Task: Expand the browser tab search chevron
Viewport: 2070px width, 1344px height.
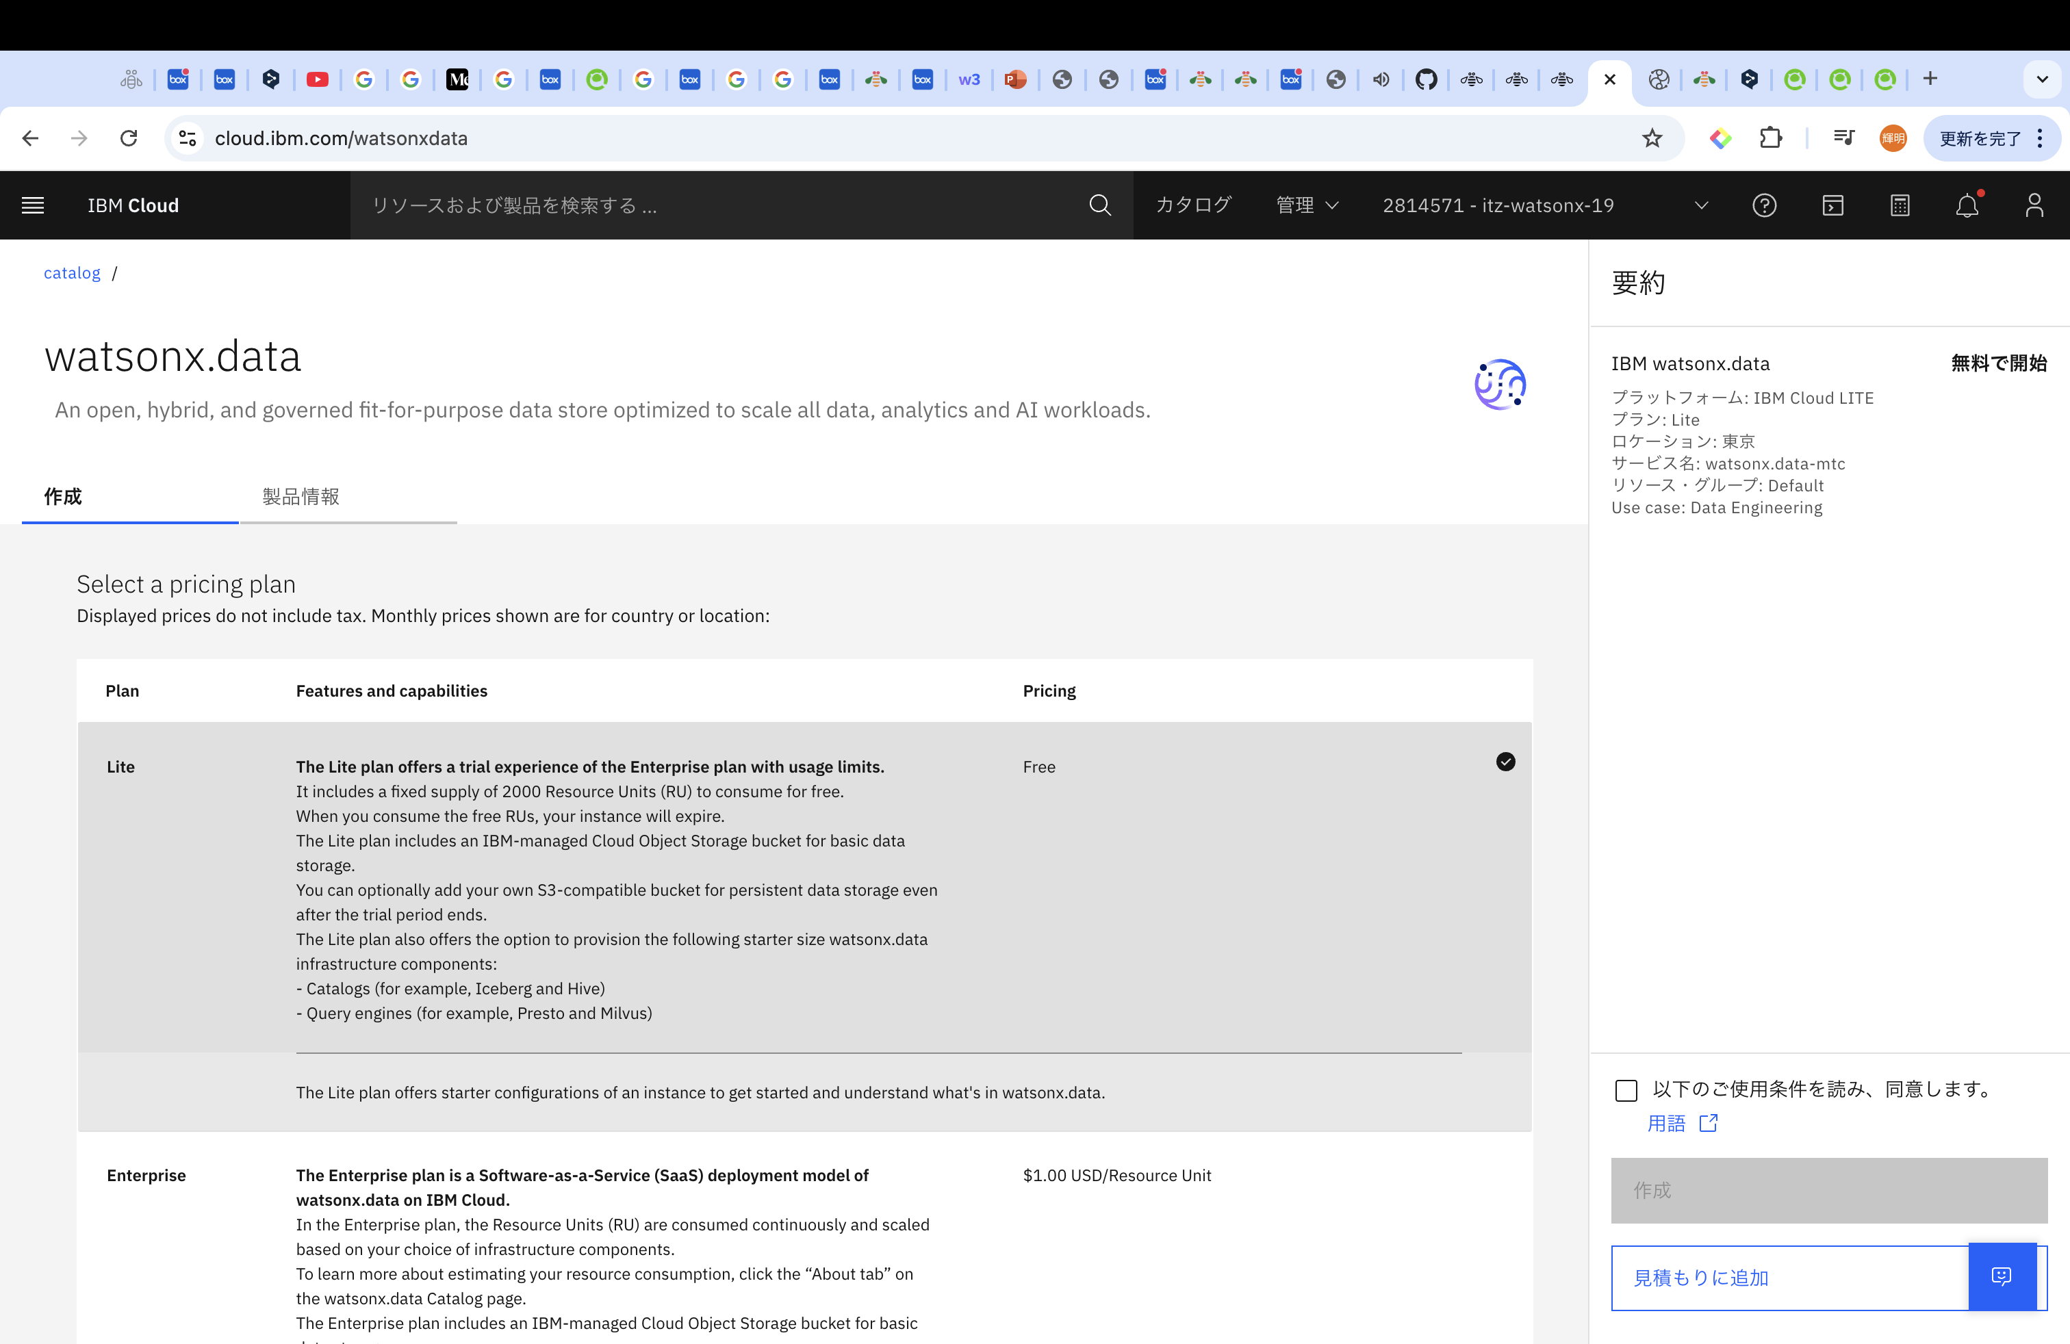Action: pyautogui.click(x=2041, y=79)
